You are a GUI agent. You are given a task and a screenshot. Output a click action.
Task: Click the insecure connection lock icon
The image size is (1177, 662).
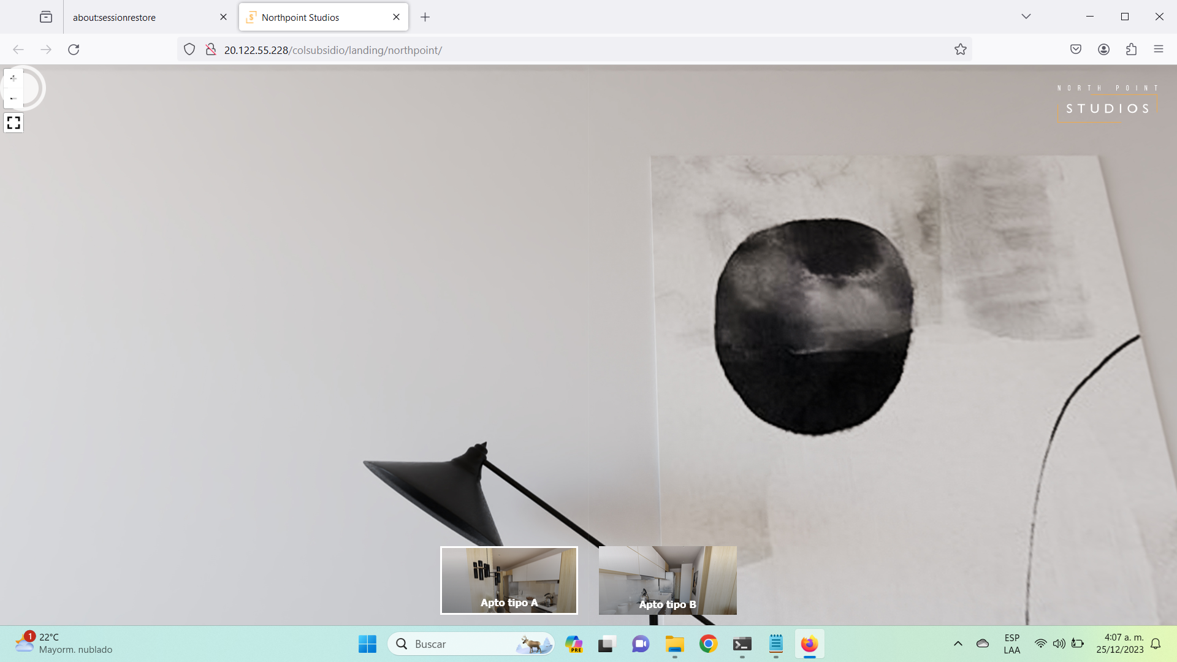210,50
